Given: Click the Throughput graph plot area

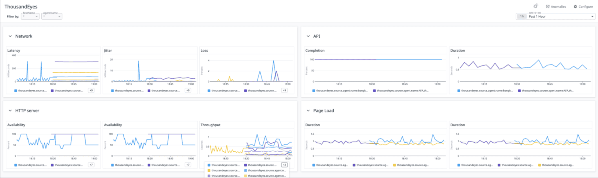Looking at the screenshot, I should pos(251,145).
